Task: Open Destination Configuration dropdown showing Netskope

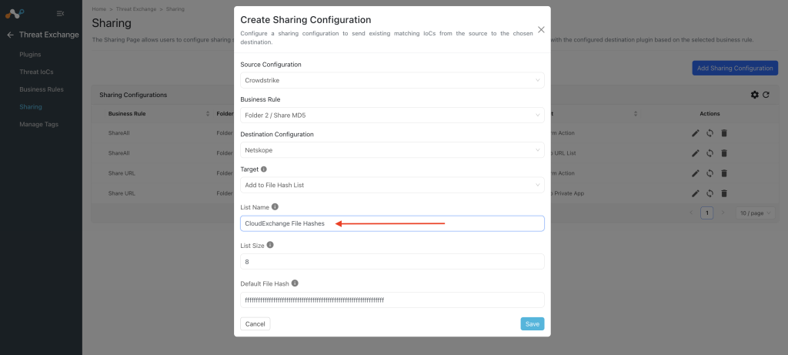Action: click(x=392, y=150)
